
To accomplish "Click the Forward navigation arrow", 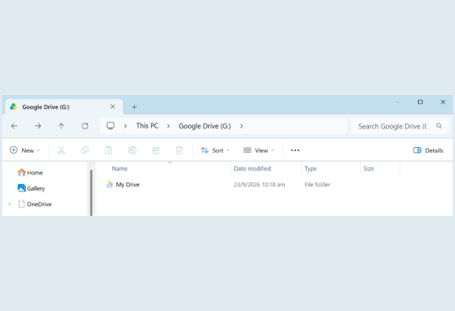I will (x=38, y=126).
